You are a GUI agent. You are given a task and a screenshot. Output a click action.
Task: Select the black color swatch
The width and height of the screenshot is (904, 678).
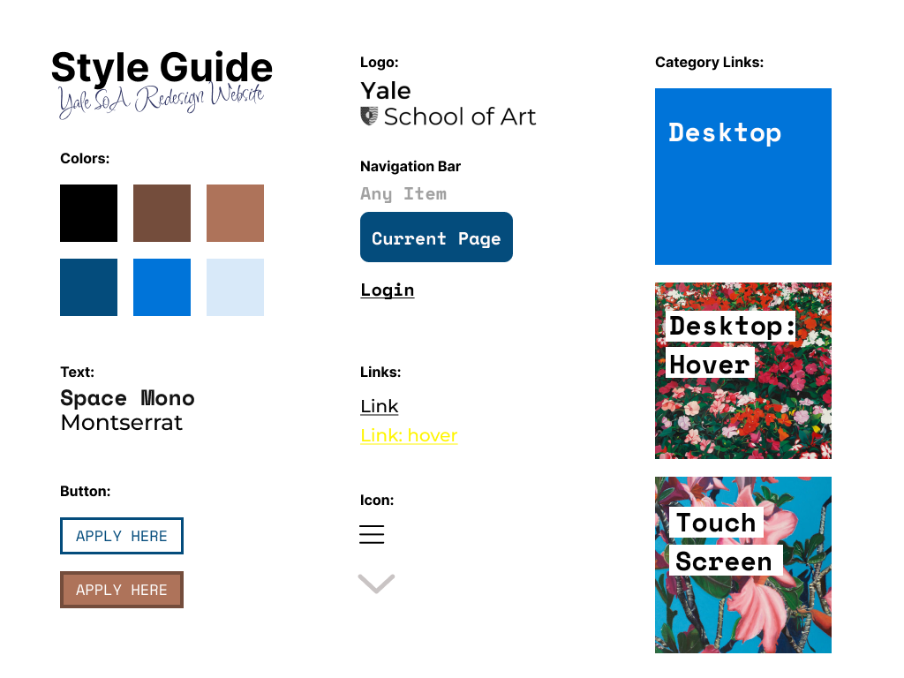89,214
